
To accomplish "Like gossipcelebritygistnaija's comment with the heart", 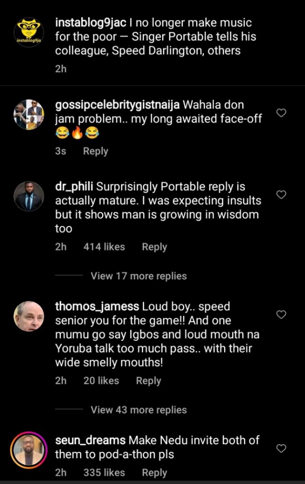I will tap(281, 113).
